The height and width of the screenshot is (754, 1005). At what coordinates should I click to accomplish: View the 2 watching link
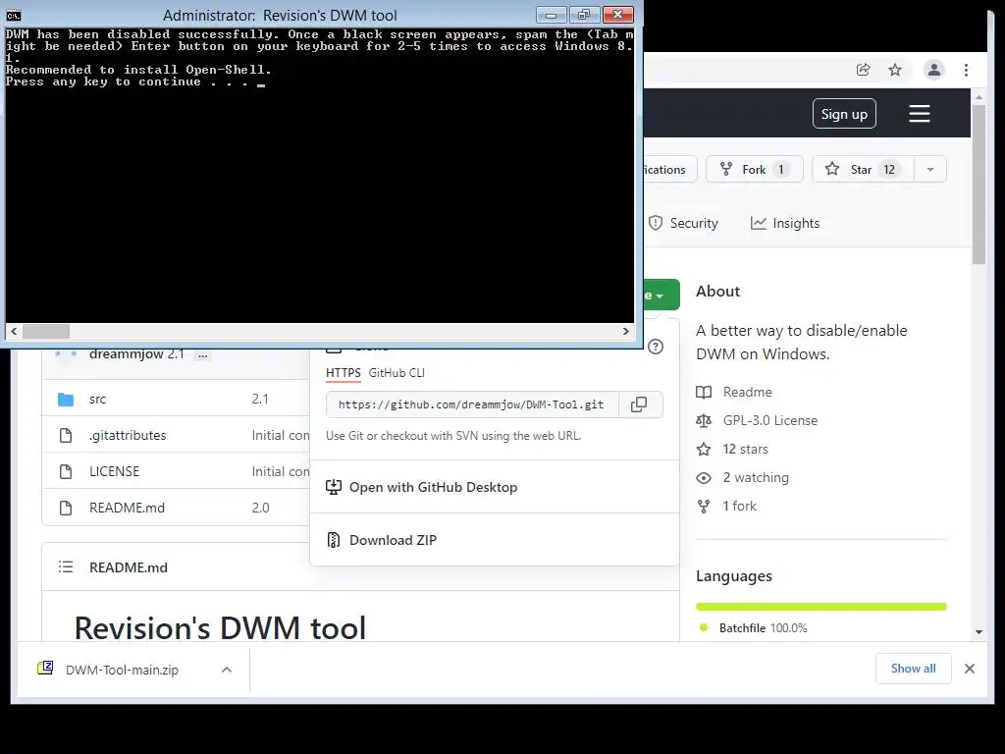click(x=756, y=478)
